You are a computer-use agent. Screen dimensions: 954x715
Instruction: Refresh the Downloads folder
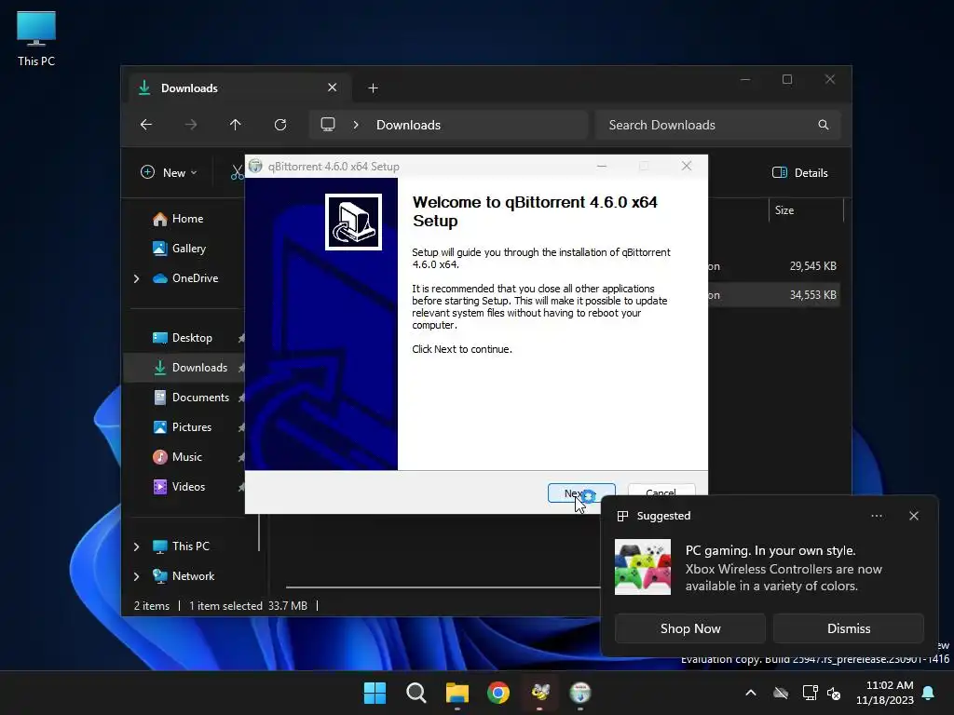[x=279, y=125]
